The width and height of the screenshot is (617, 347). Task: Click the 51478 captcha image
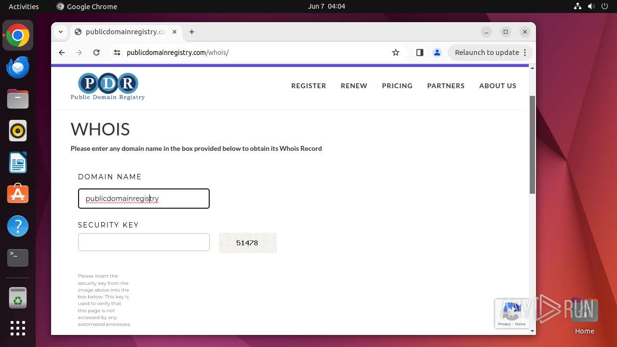point(248,243)
